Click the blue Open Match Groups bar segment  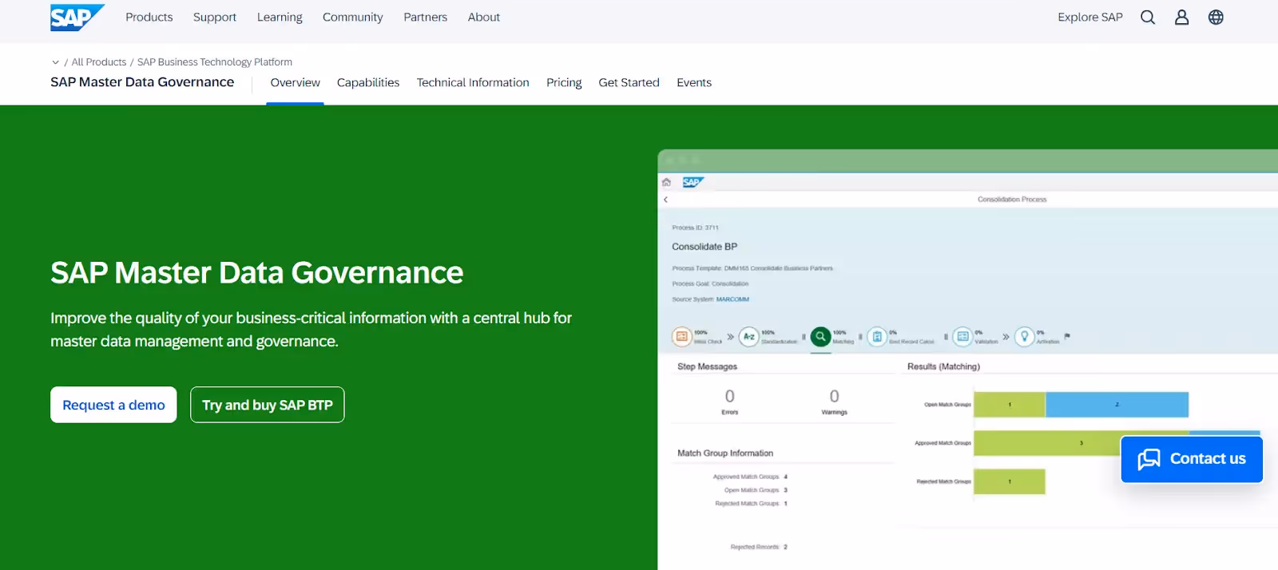(1117, 405)
